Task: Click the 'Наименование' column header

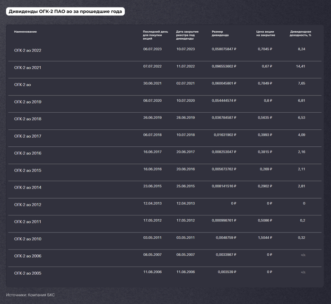Action: pyautogui.click(x=26, y=32)
